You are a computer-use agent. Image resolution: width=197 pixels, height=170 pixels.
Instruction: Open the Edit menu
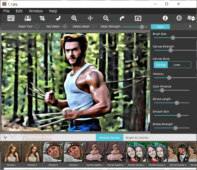[19, 11]
